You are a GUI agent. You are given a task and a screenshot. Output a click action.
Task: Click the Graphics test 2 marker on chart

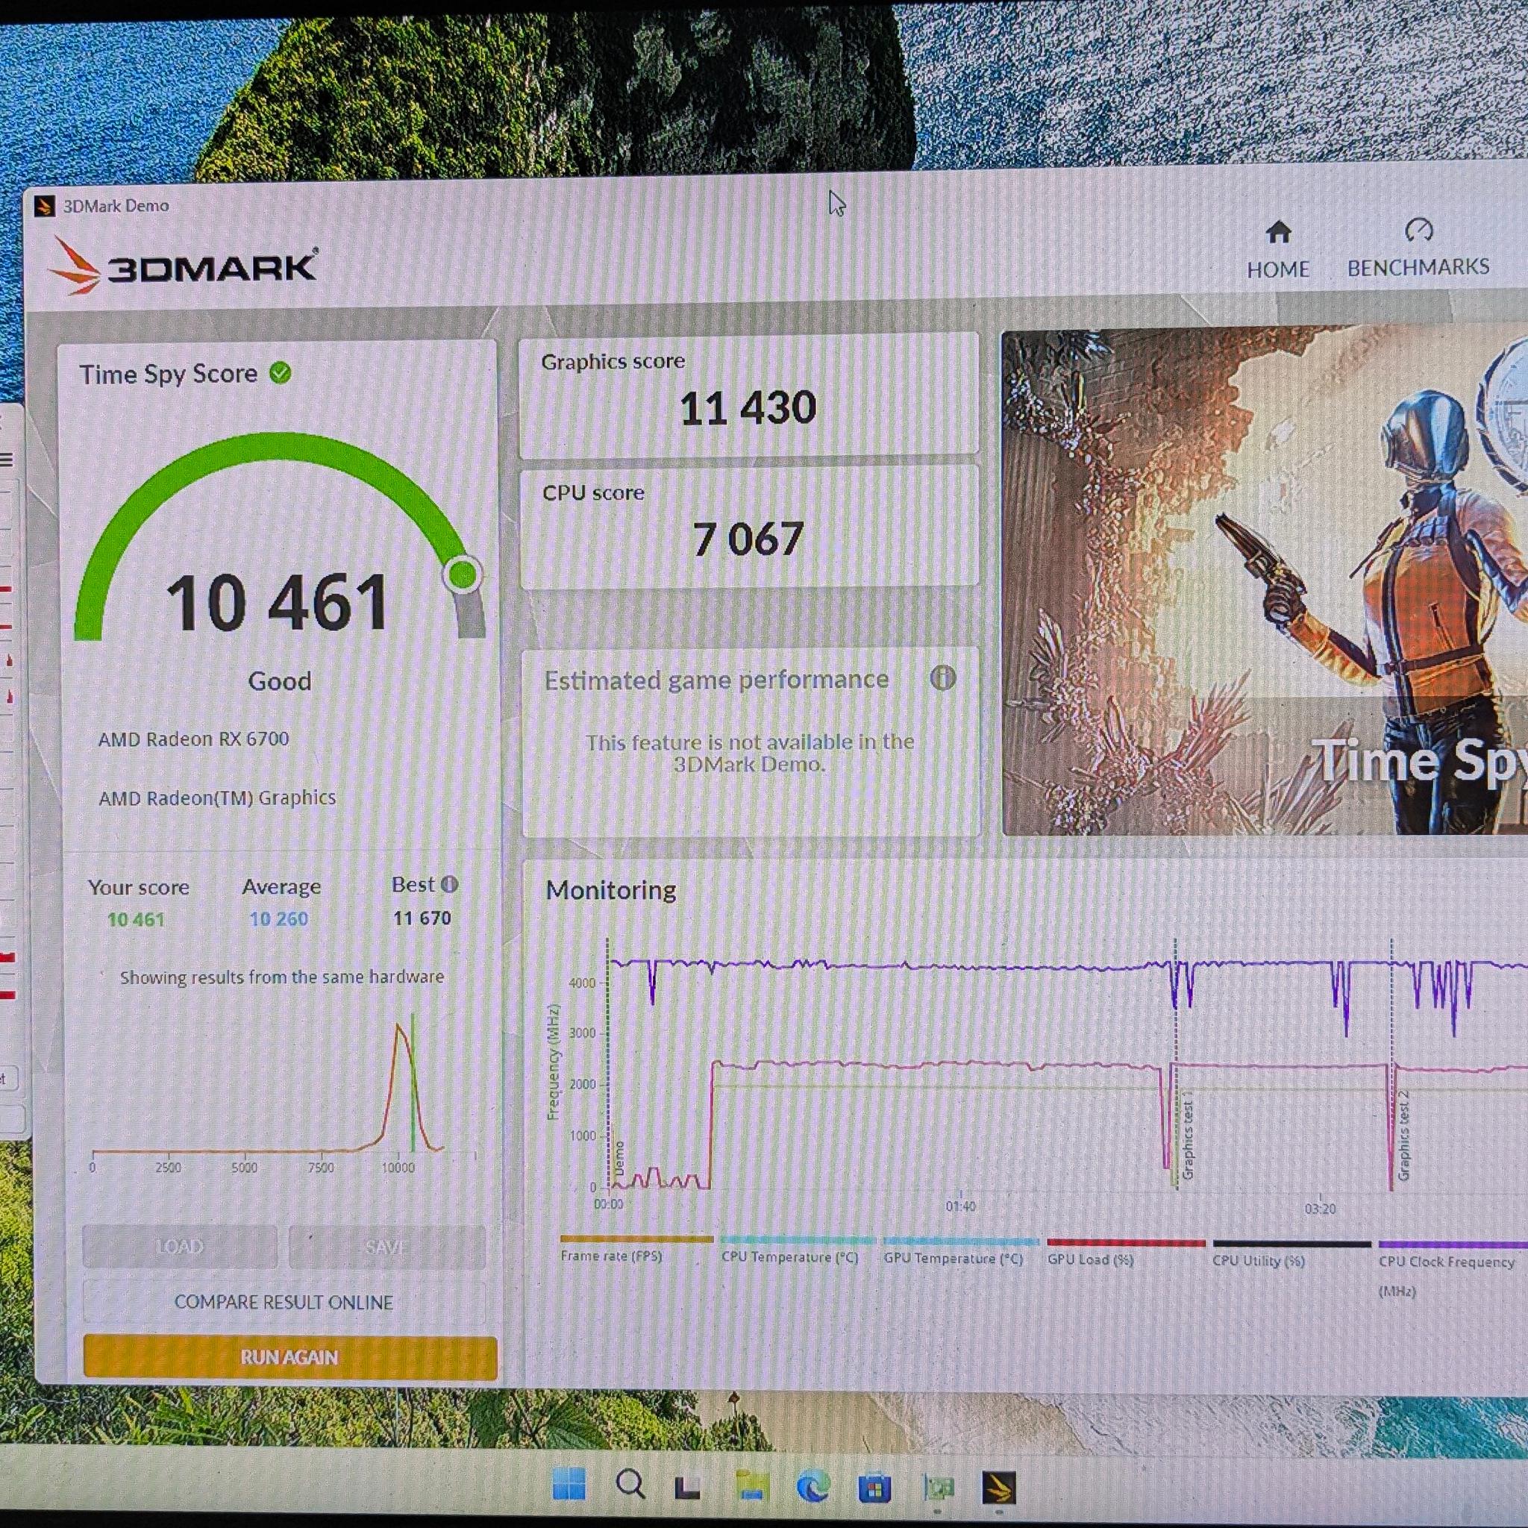(x=1404, y=1135)
